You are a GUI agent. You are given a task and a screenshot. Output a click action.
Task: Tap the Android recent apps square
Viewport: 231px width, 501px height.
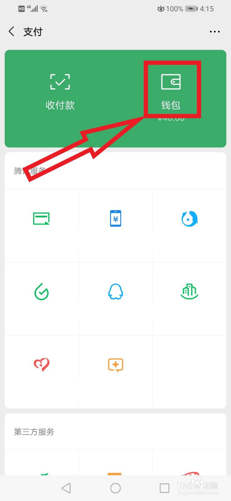[164, 488]
